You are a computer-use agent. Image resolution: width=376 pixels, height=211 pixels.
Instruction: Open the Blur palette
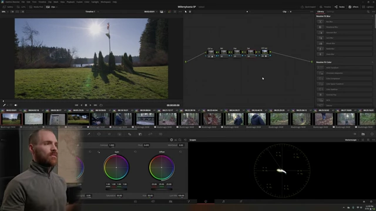pos(130,134)
